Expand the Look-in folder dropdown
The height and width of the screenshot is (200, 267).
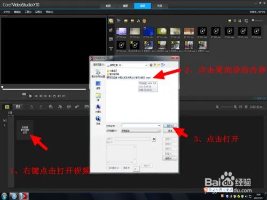point(146,65)
